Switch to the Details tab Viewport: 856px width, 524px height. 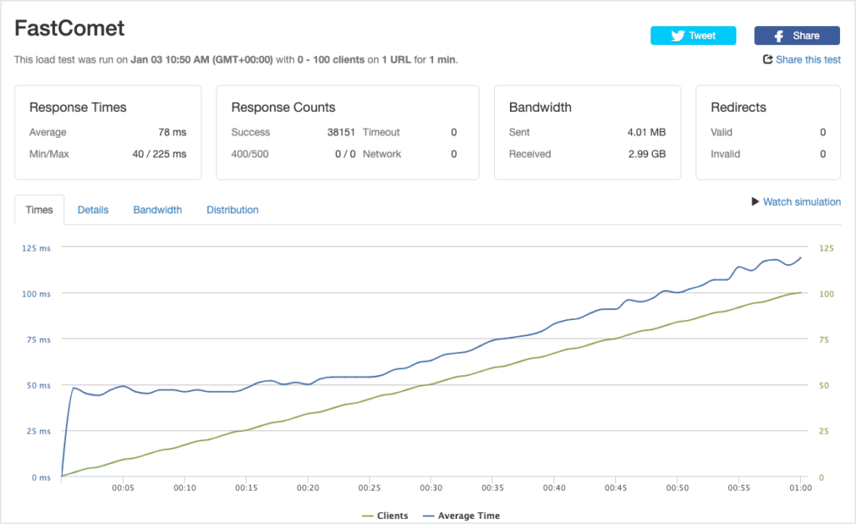coord(93,210)
